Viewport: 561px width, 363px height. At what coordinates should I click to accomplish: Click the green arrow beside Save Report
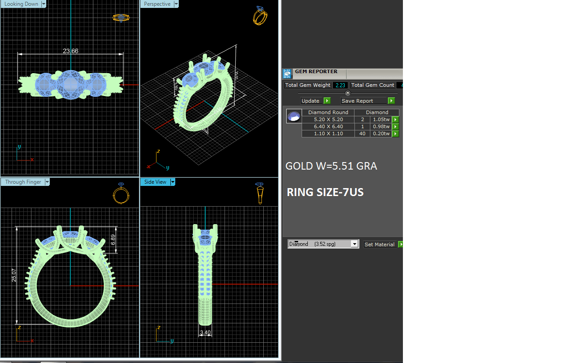tap(391, 101)
